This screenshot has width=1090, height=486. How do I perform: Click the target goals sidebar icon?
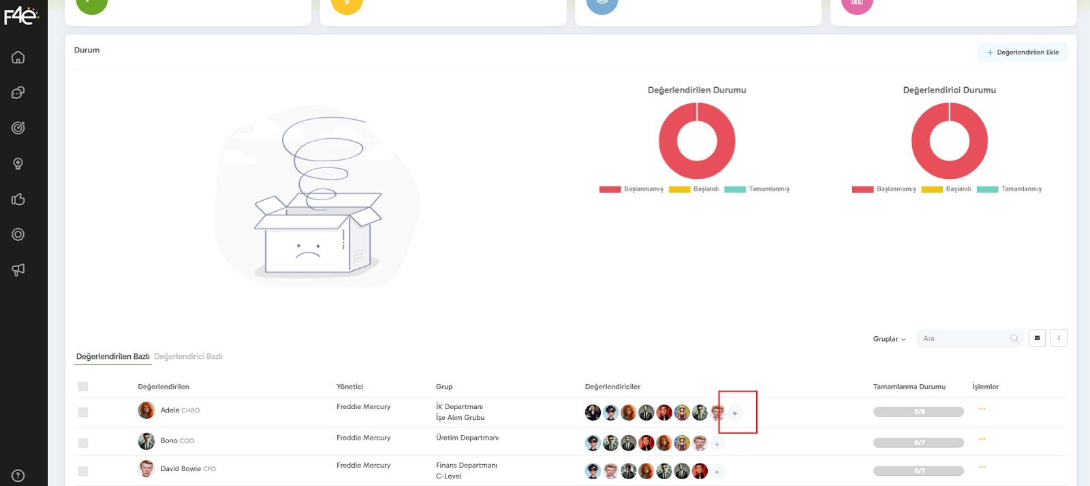(x=18, y=128)
